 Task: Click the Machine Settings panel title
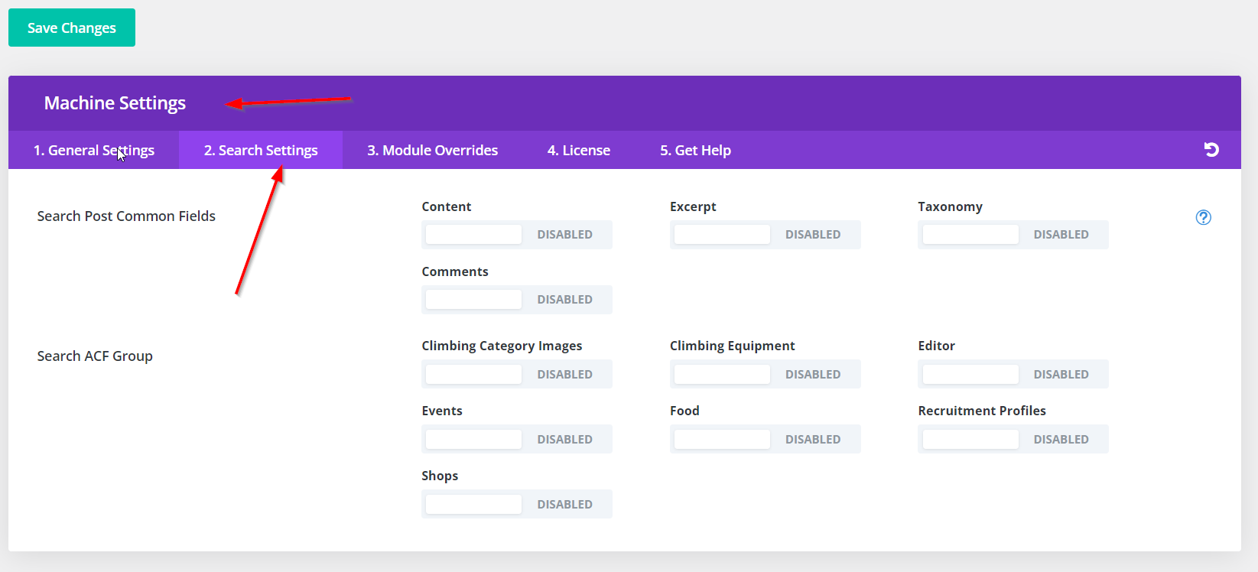[115, 103]
